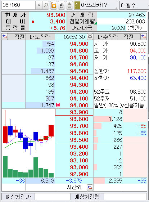Click the 신 badge beside 아프리카TV
This screenshot has height=202, width=149.
pyautogui.click(x=77, y=5)
